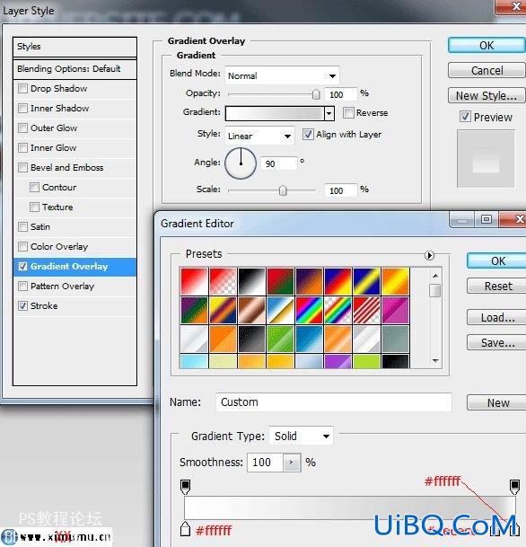The width and height of the screenshot is (526, 547).
Task: Select the left white color stop below gradient bar
Action: pyautogui.click(x=186, y=529)
